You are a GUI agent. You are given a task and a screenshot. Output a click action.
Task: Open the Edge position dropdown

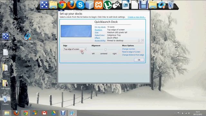pyautogui.click(x=75, y=49)
